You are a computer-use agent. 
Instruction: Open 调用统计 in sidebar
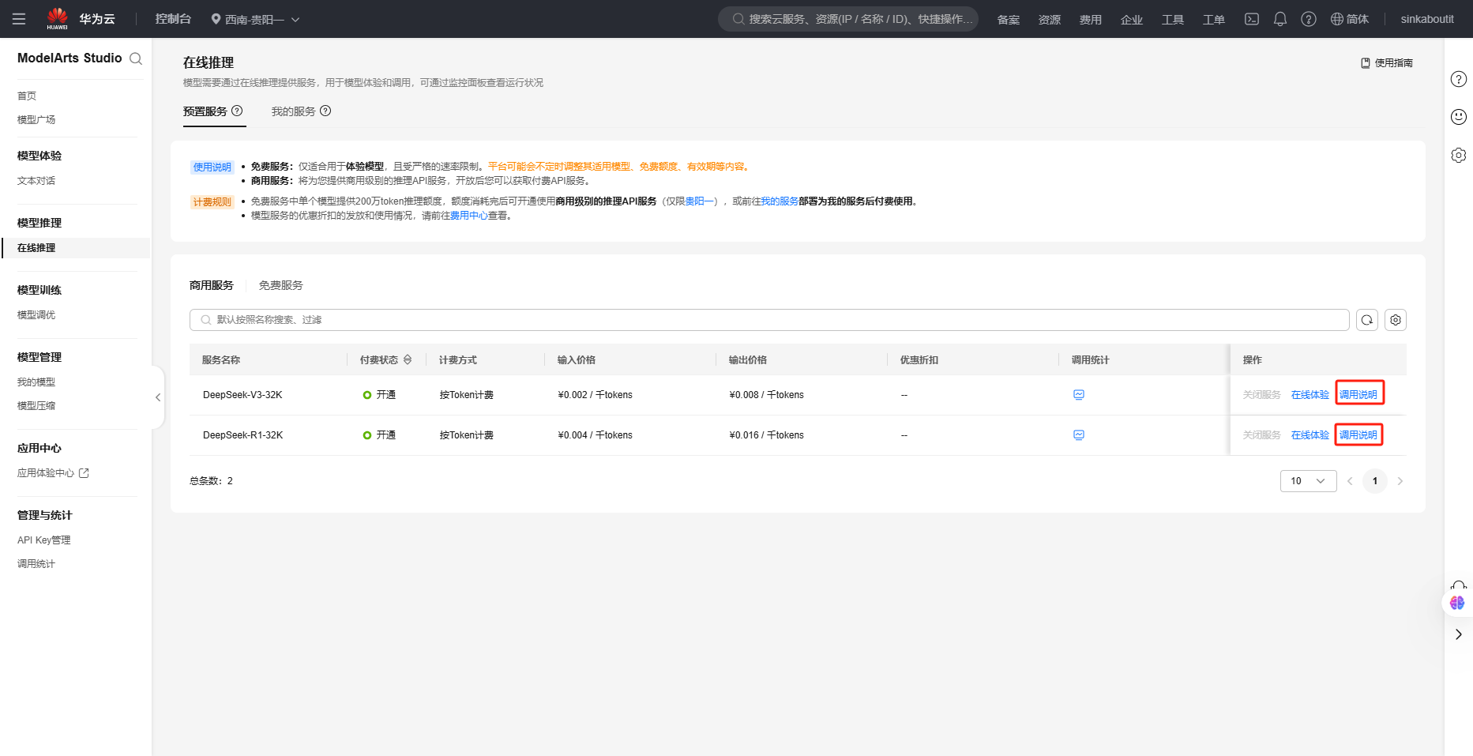click(x=36, y=564)
